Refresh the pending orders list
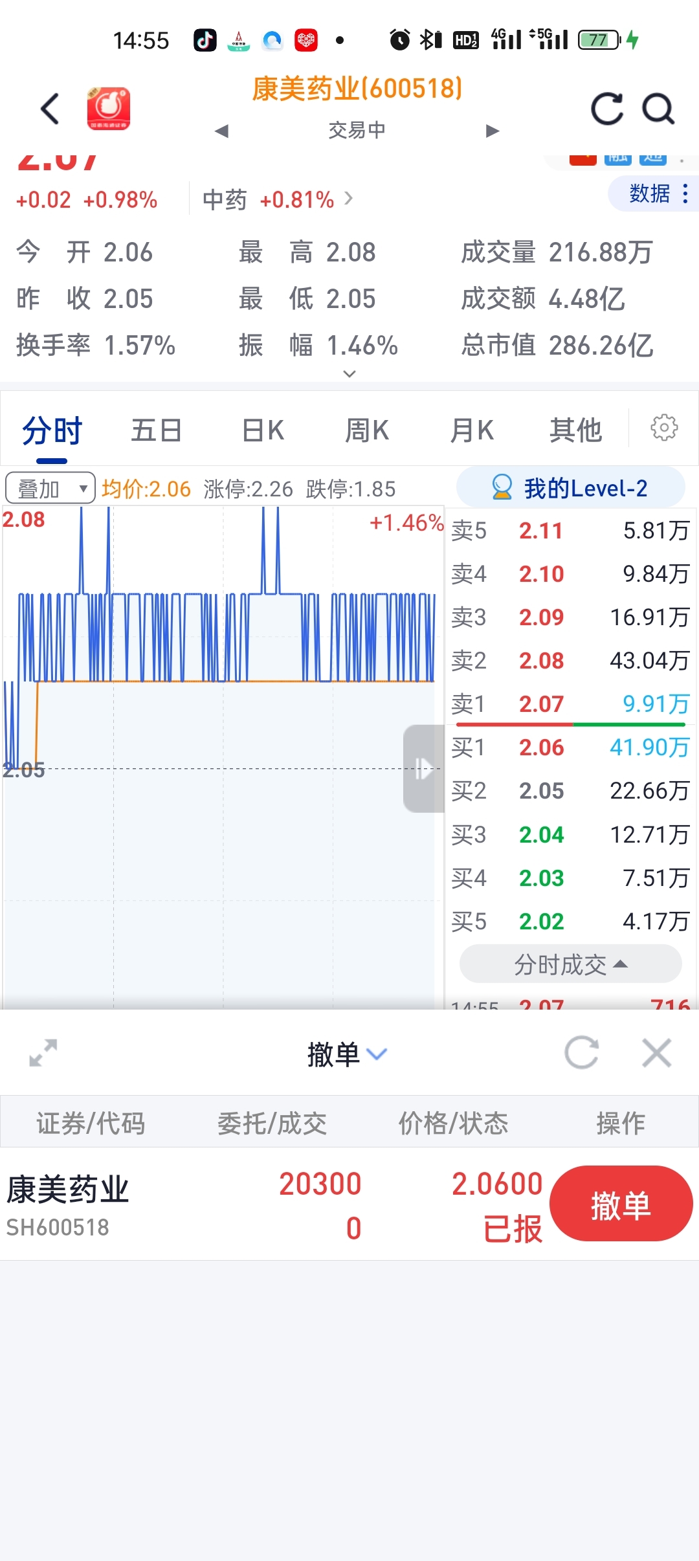 click(581, 1053)
